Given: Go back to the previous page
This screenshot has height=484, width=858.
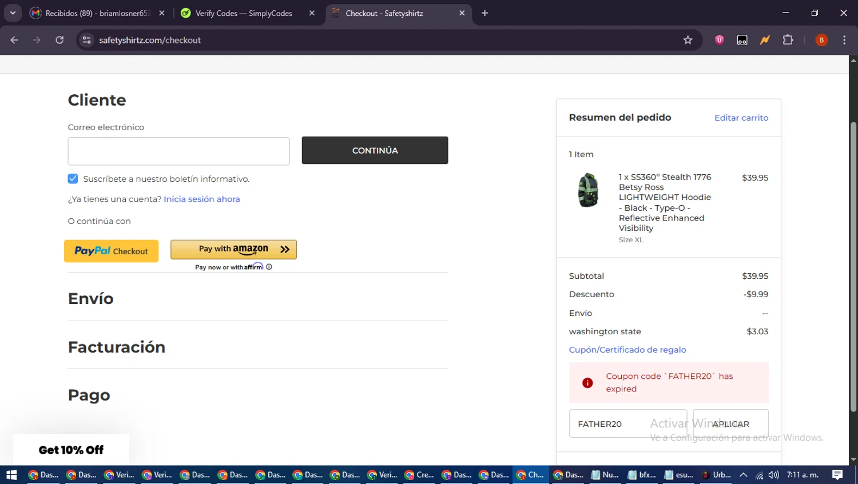Looking at the screenshot, I should (x=14, y=40).
